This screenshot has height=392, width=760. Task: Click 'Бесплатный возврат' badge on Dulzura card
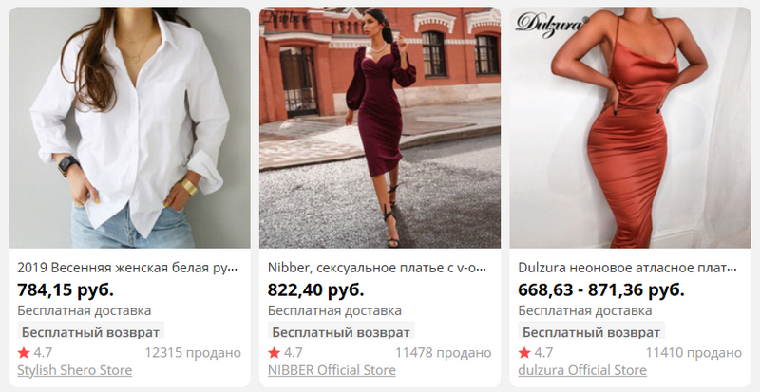pyautogui.click(x=591, y=332)
